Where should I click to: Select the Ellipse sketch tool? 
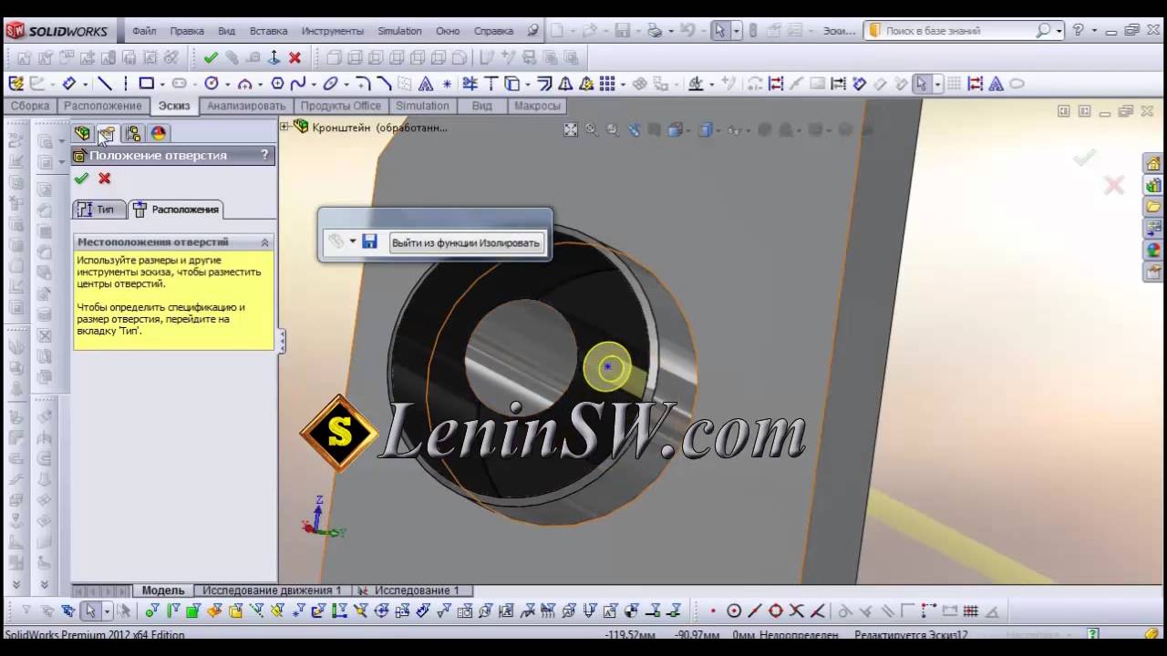point(330,84)
